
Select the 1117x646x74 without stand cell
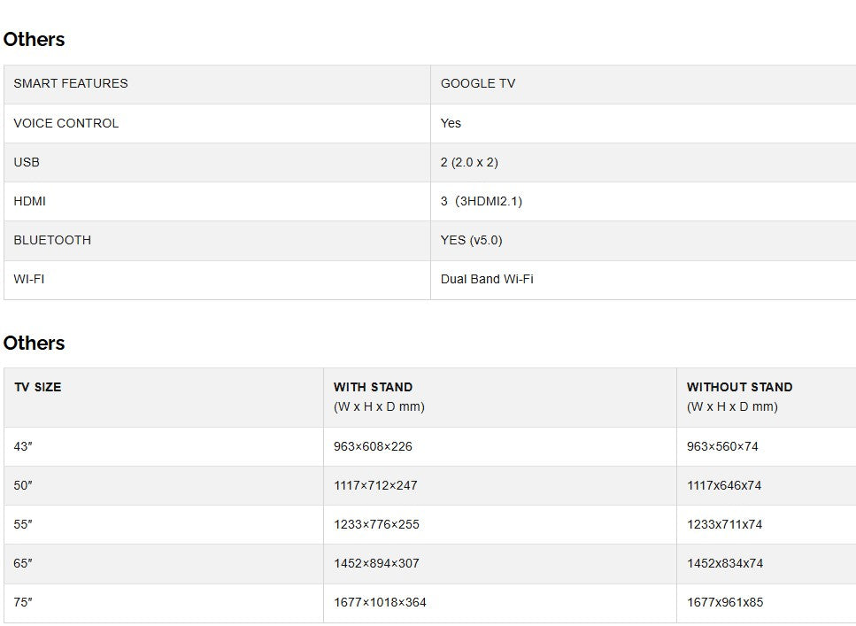(x=724, y=485)
